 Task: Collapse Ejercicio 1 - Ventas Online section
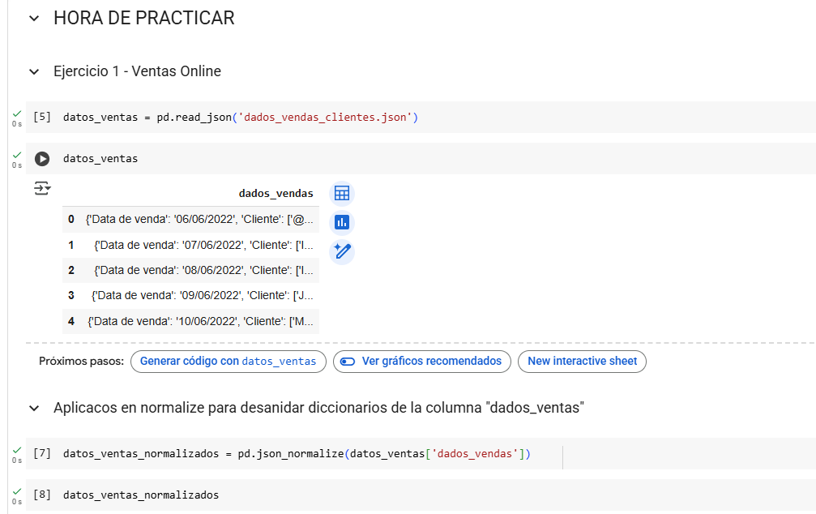(34, 72)
